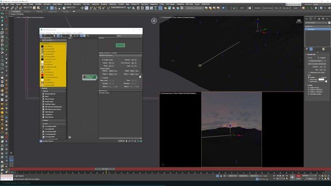This screenshot has height=186, width=331.
Task: Toggle the 3D Snaps icon
Action: point(91,8)
